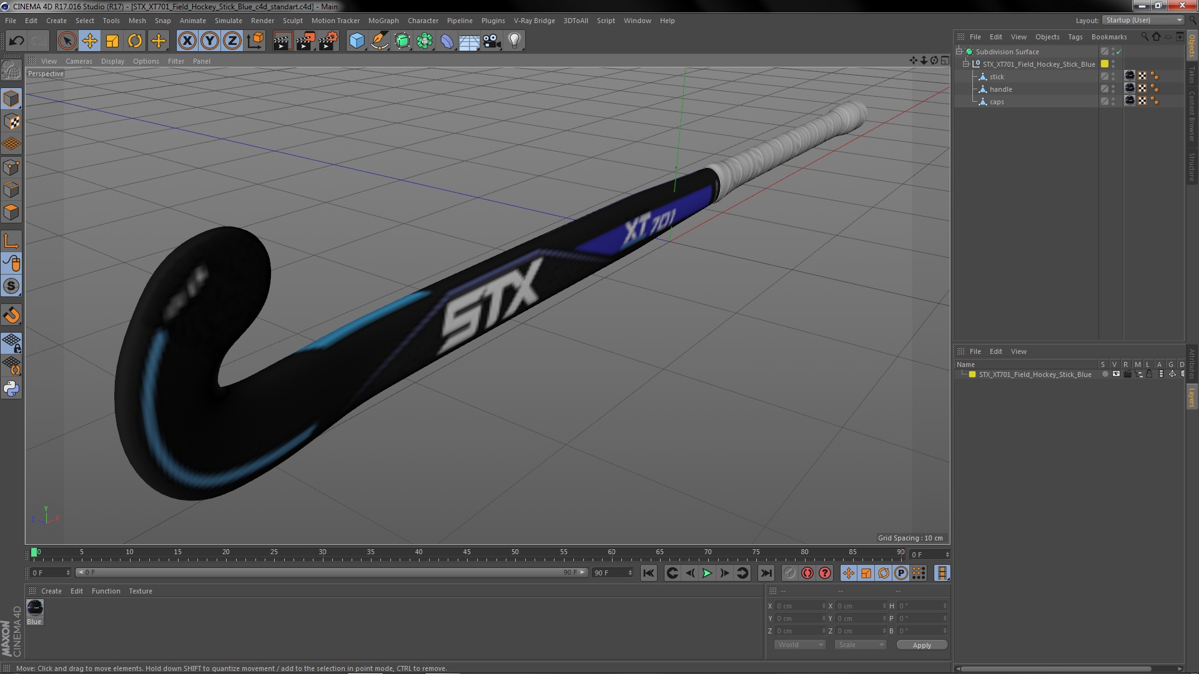Screen dimensions: 1199x674
Task: Open the Simulate menu
Action: [228, 21]
